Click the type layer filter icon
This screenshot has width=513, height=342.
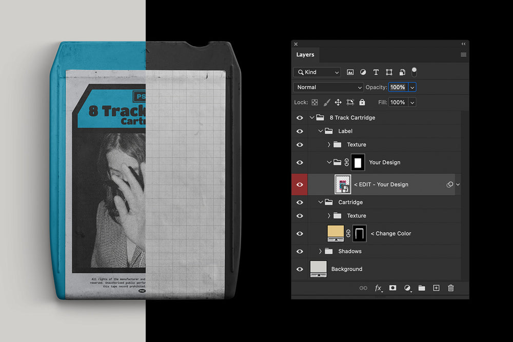pos(376,72)
